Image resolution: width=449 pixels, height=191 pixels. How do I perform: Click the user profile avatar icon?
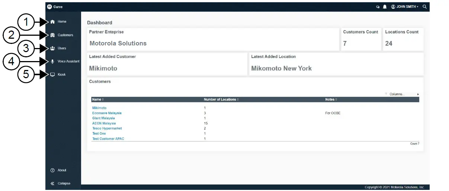[x=393, y=7]
